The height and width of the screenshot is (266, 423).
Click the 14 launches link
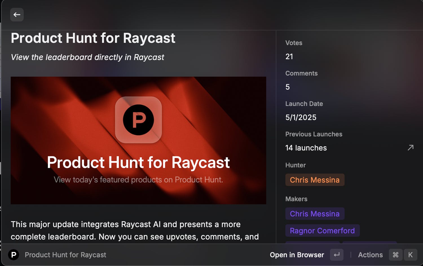(306, 148)
